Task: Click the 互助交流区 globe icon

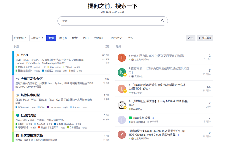Action: pyautogui.click(x=18, y=115)
